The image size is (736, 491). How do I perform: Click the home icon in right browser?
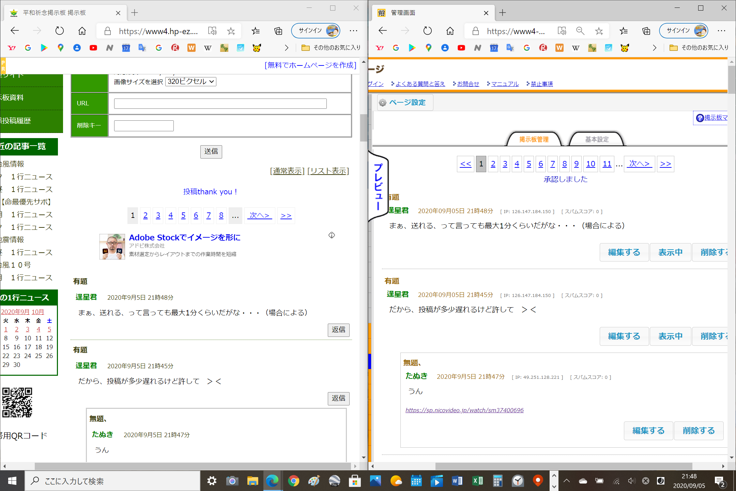(450, 31)
